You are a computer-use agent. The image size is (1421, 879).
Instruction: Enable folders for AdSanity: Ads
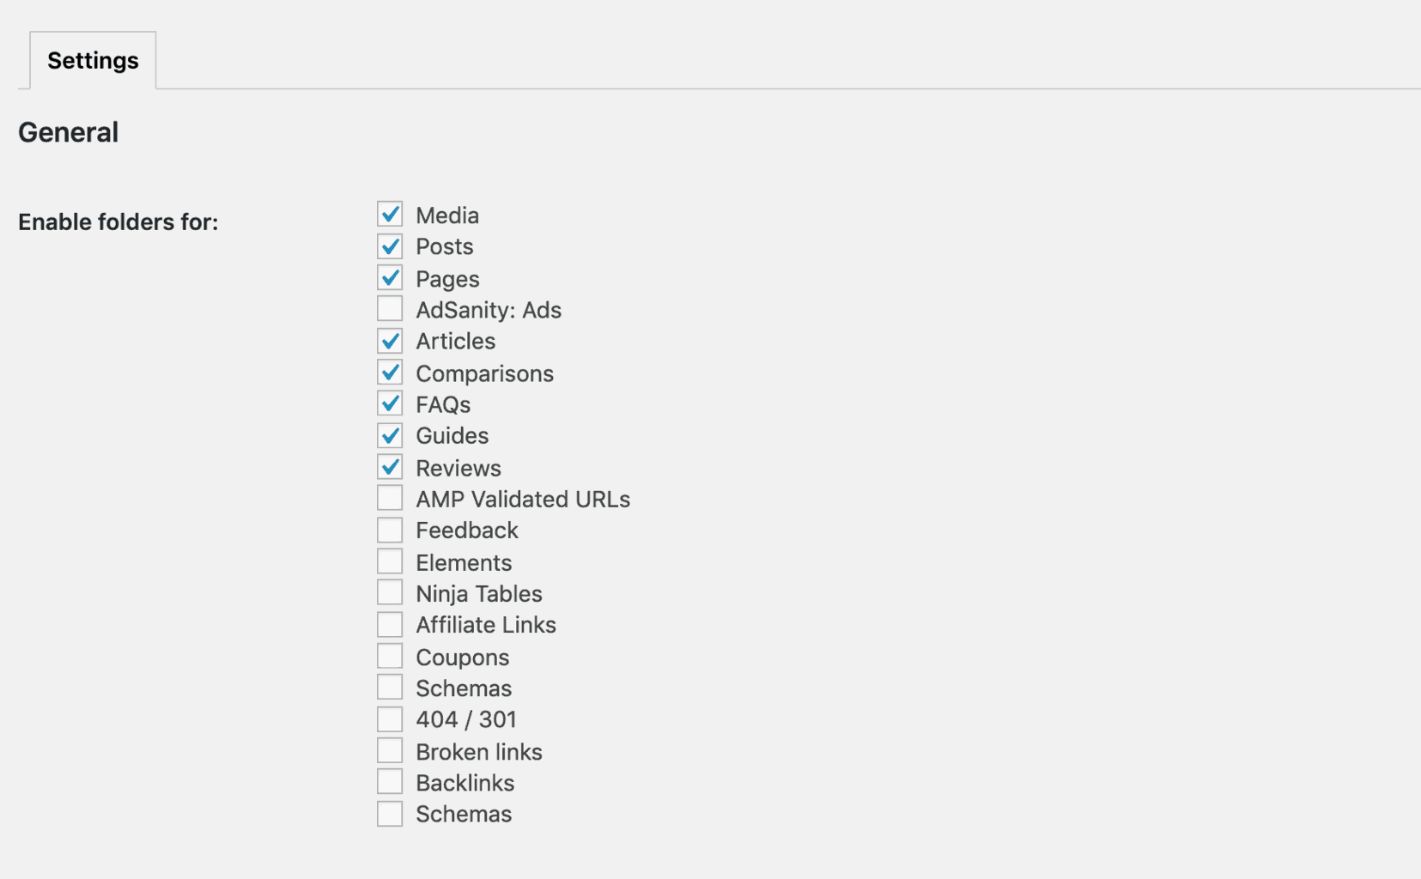[390, 309]
